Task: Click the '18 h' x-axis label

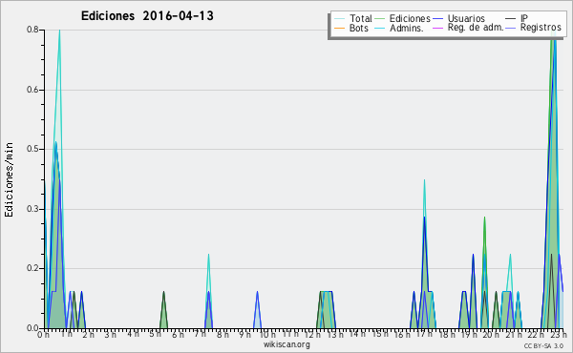Action: click(447, 335)
